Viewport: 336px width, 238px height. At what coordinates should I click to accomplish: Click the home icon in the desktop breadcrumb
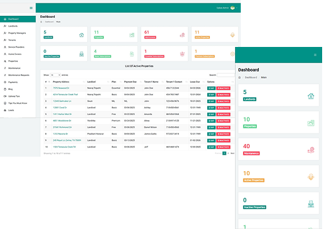[41, 22]
